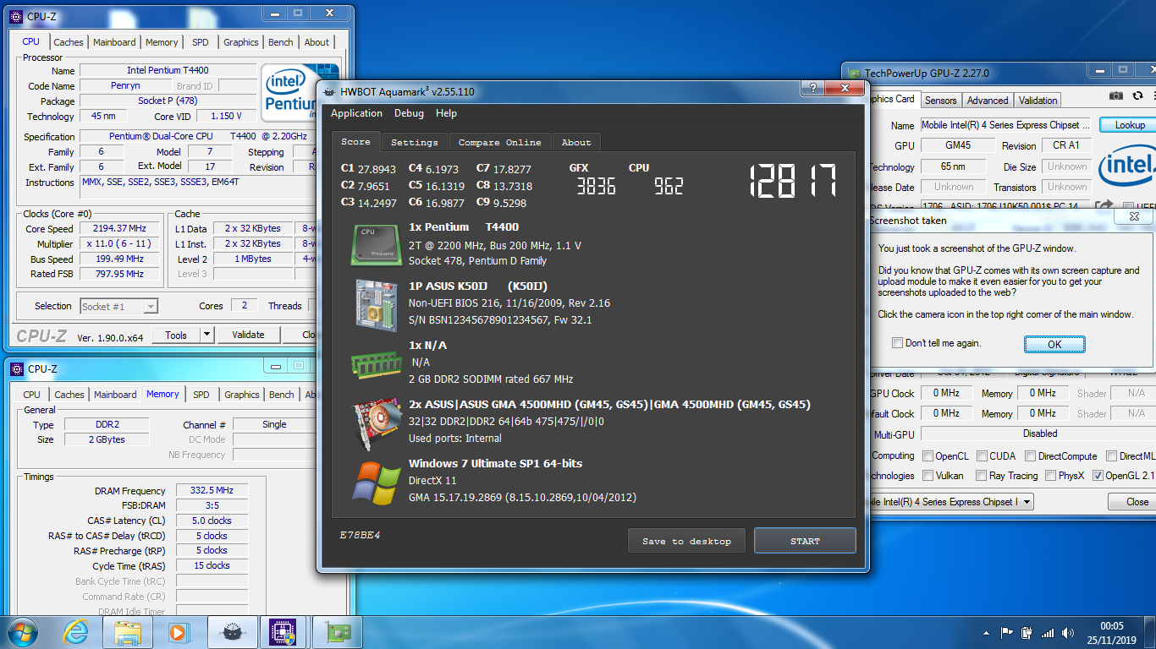
Task: Switch to the Settings tab in Aquamark
Action: click(415, 142)
